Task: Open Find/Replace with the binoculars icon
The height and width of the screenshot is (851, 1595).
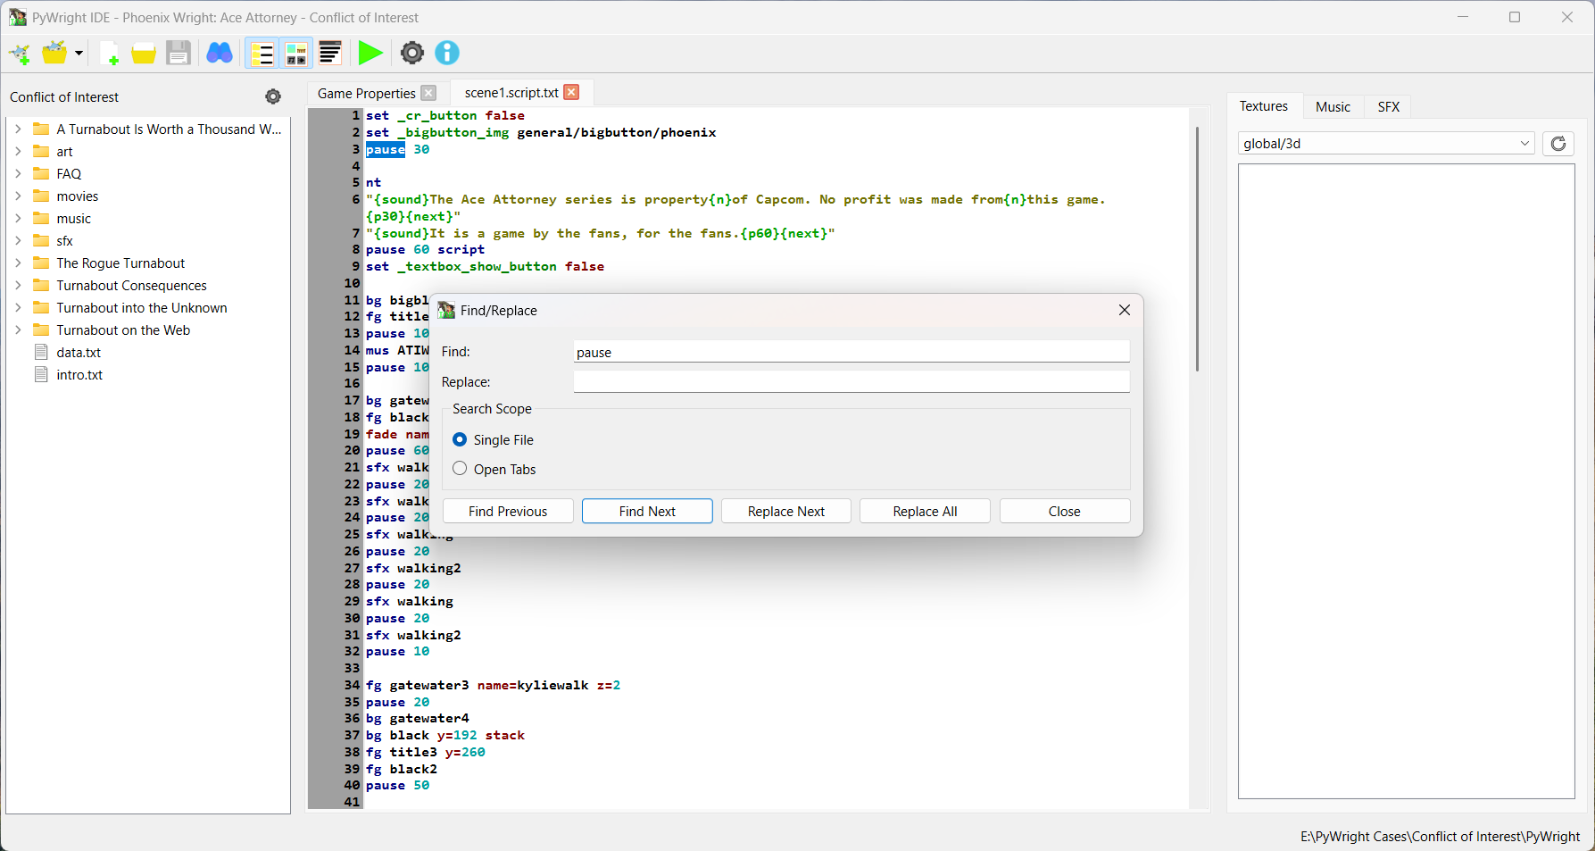Action: click(x=220, y=54)
